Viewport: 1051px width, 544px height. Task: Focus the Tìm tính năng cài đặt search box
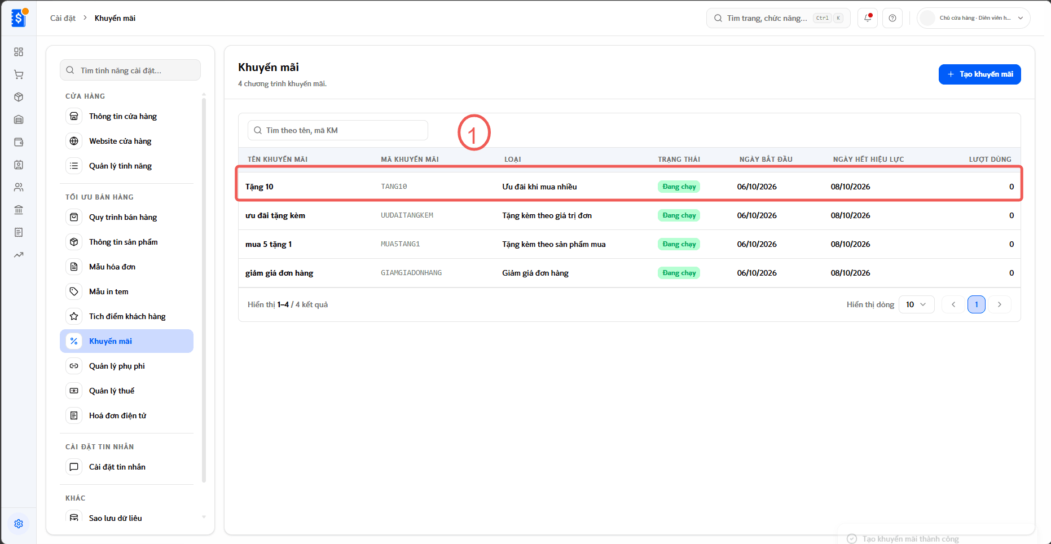point(130,70)
